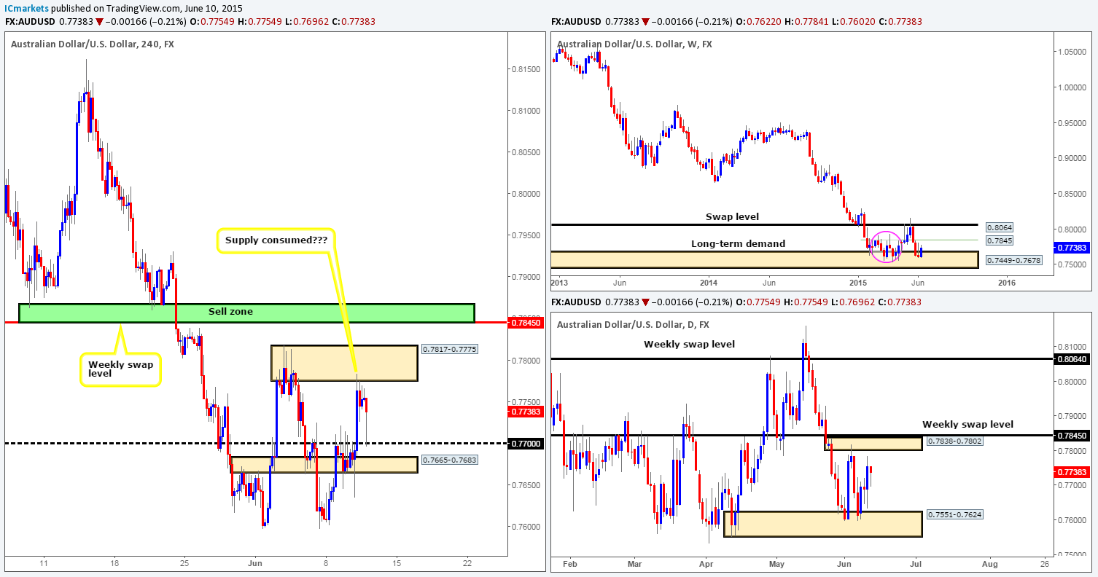Click 'Aug' on the daily chart time axis

[989, 563]
